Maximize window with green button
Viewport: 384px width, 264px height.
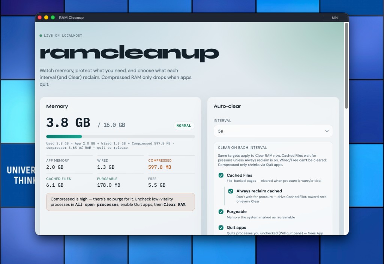coord(52,17)
